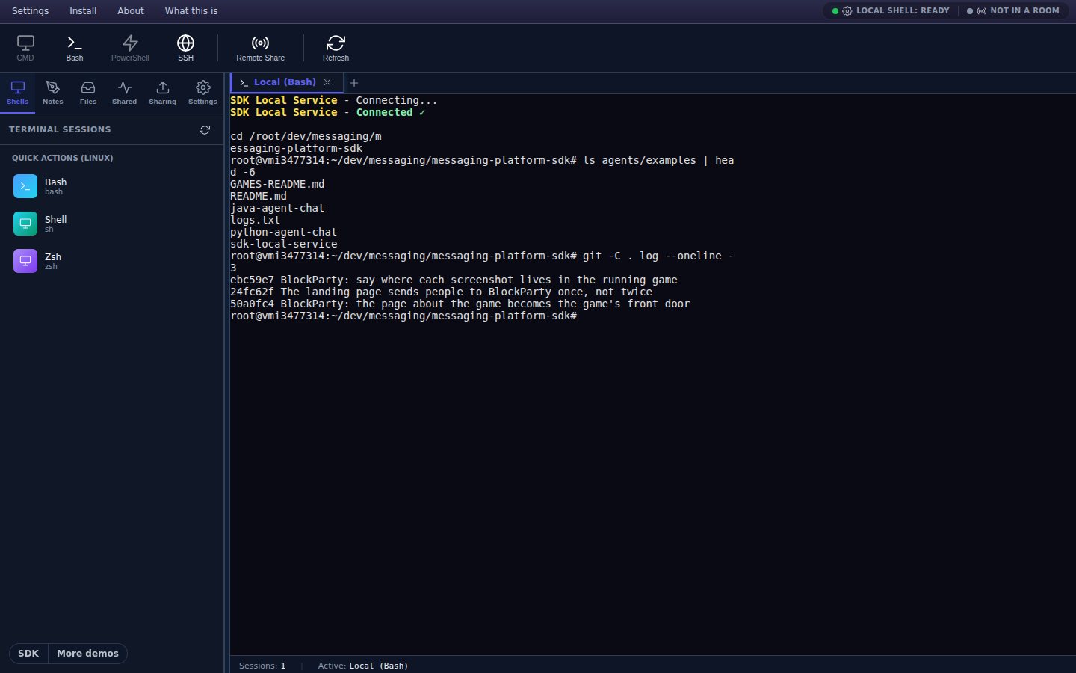The image size is (1076, 673).
Task: Click the python-agent-chat terminal line
Action: [283, 232]
